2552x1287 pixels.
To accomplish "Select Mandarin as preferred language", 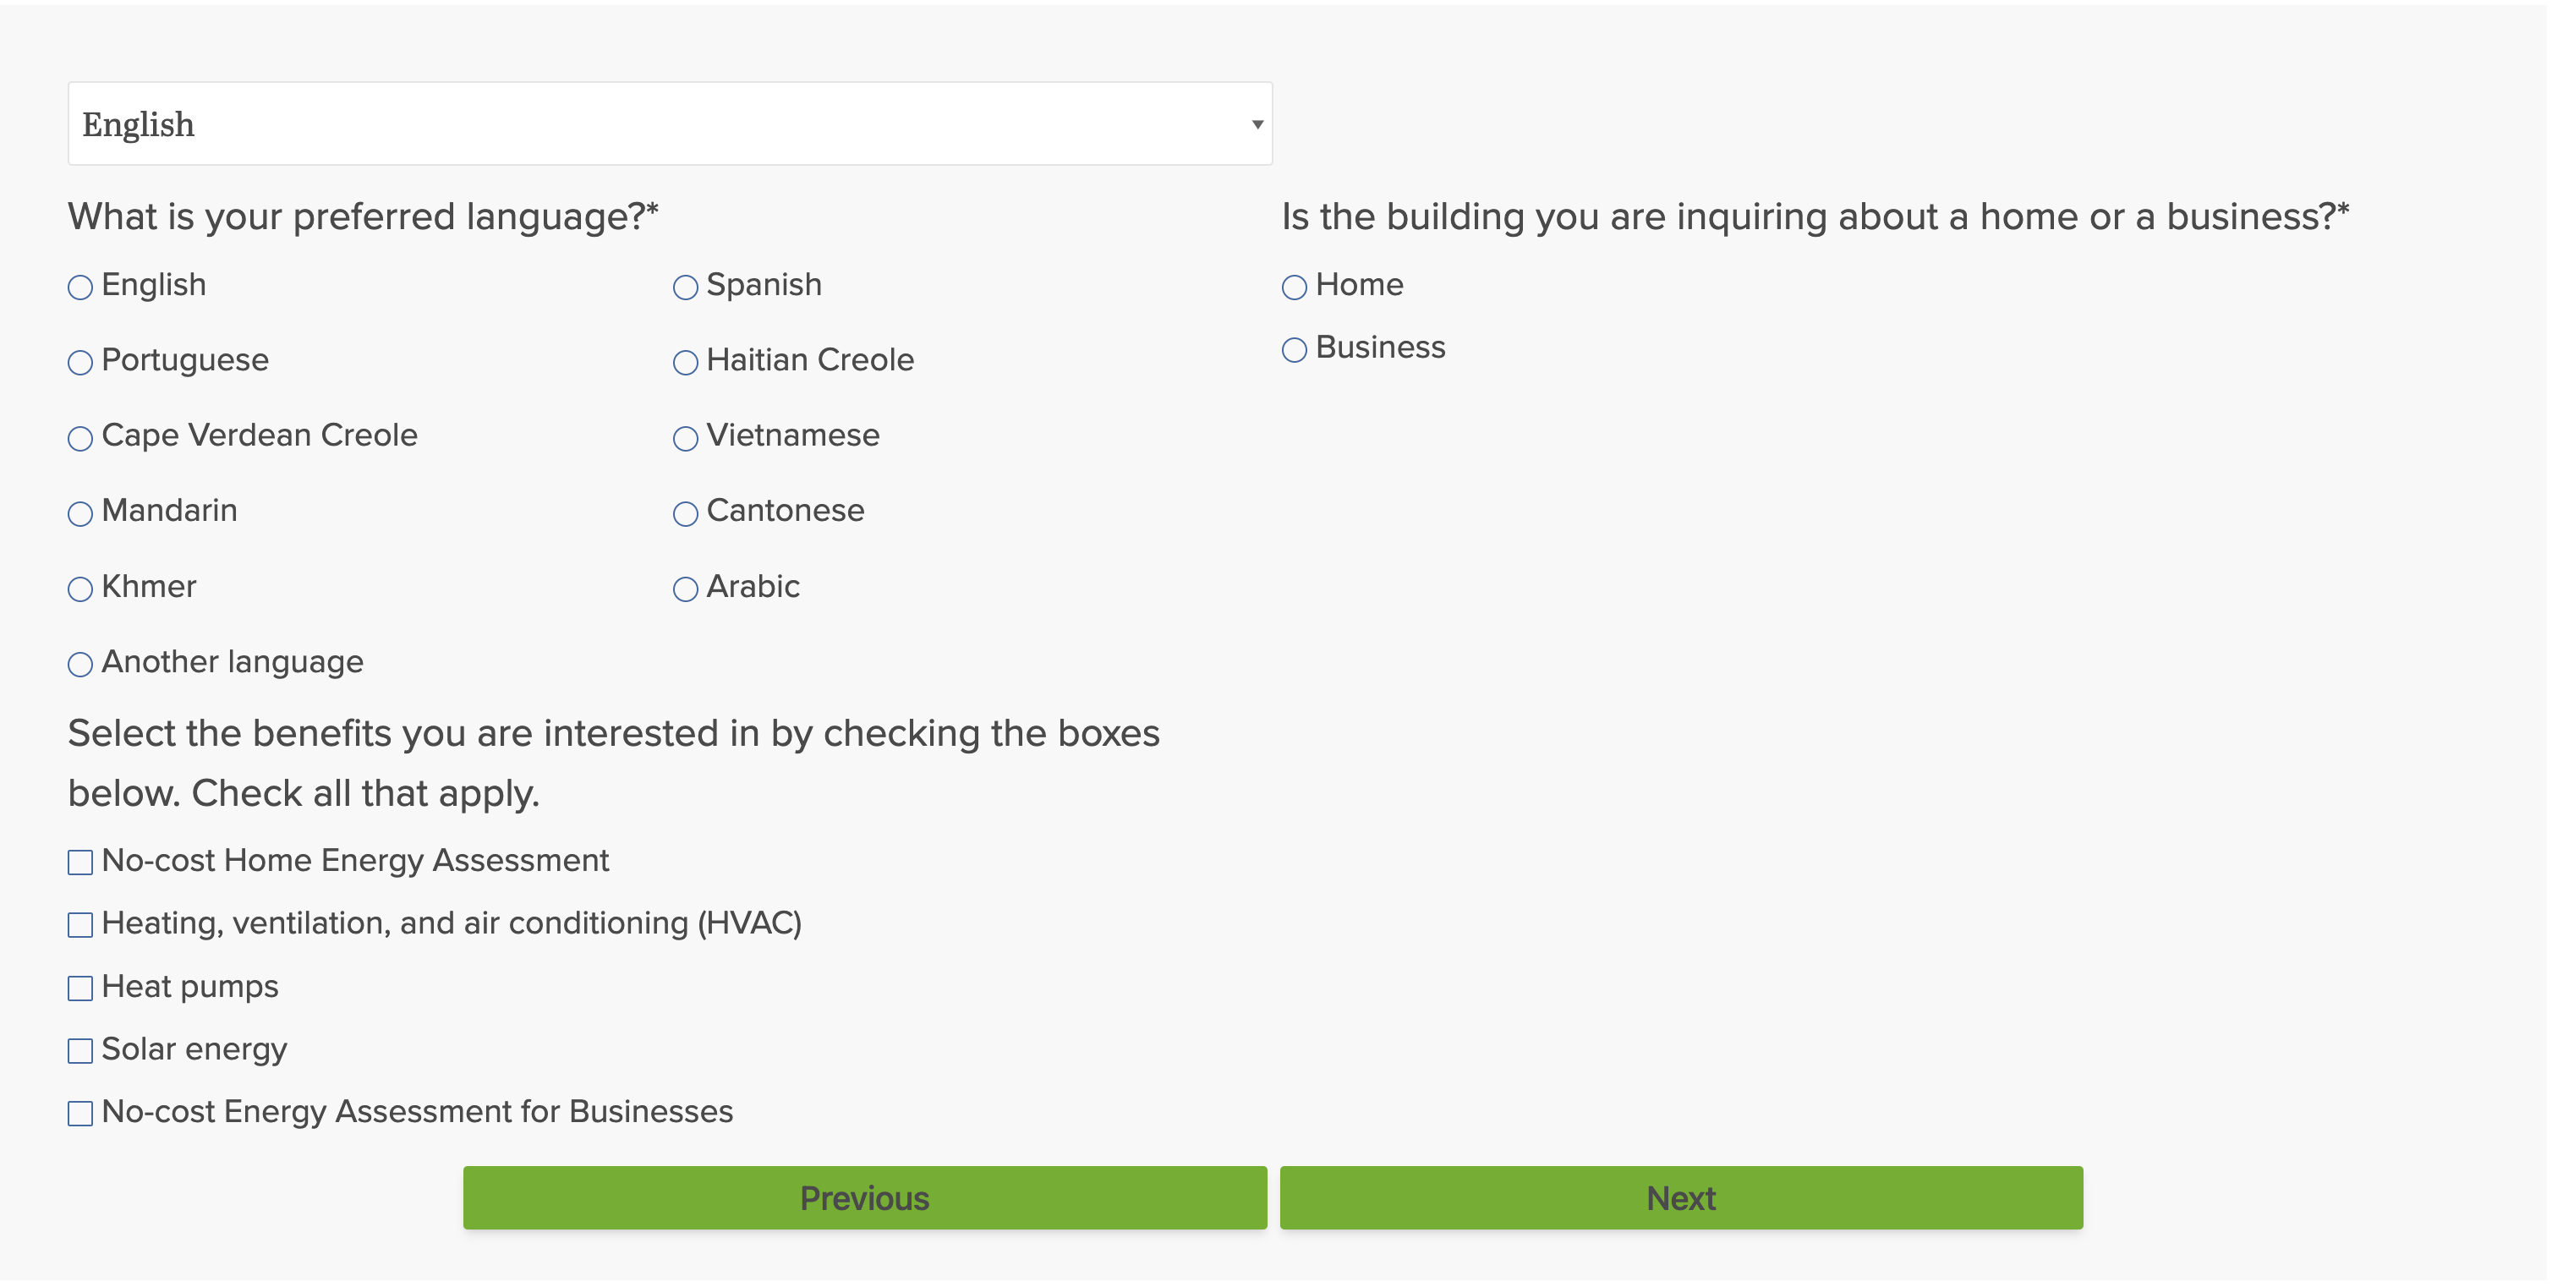I will tap(80, 513).
